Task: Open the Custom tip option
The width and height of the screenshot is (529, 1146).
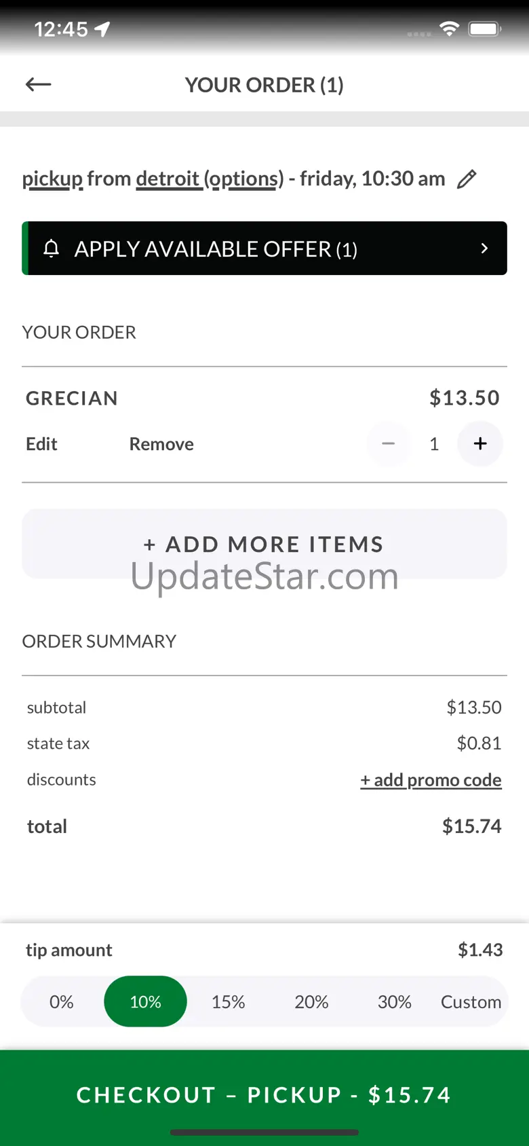Action: (471, 1002)
